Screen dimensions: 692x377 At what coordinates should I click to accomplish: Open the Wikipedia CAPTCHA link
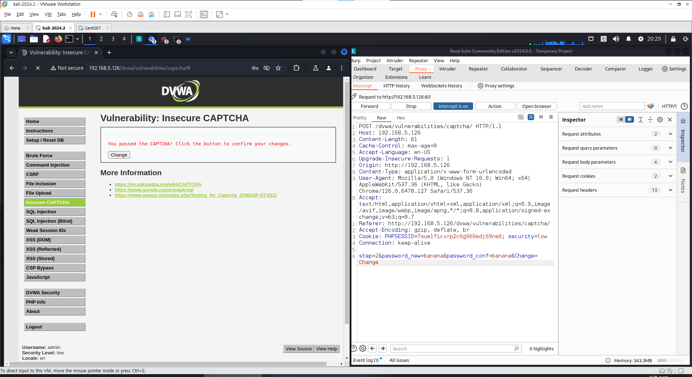click(158, 184)
